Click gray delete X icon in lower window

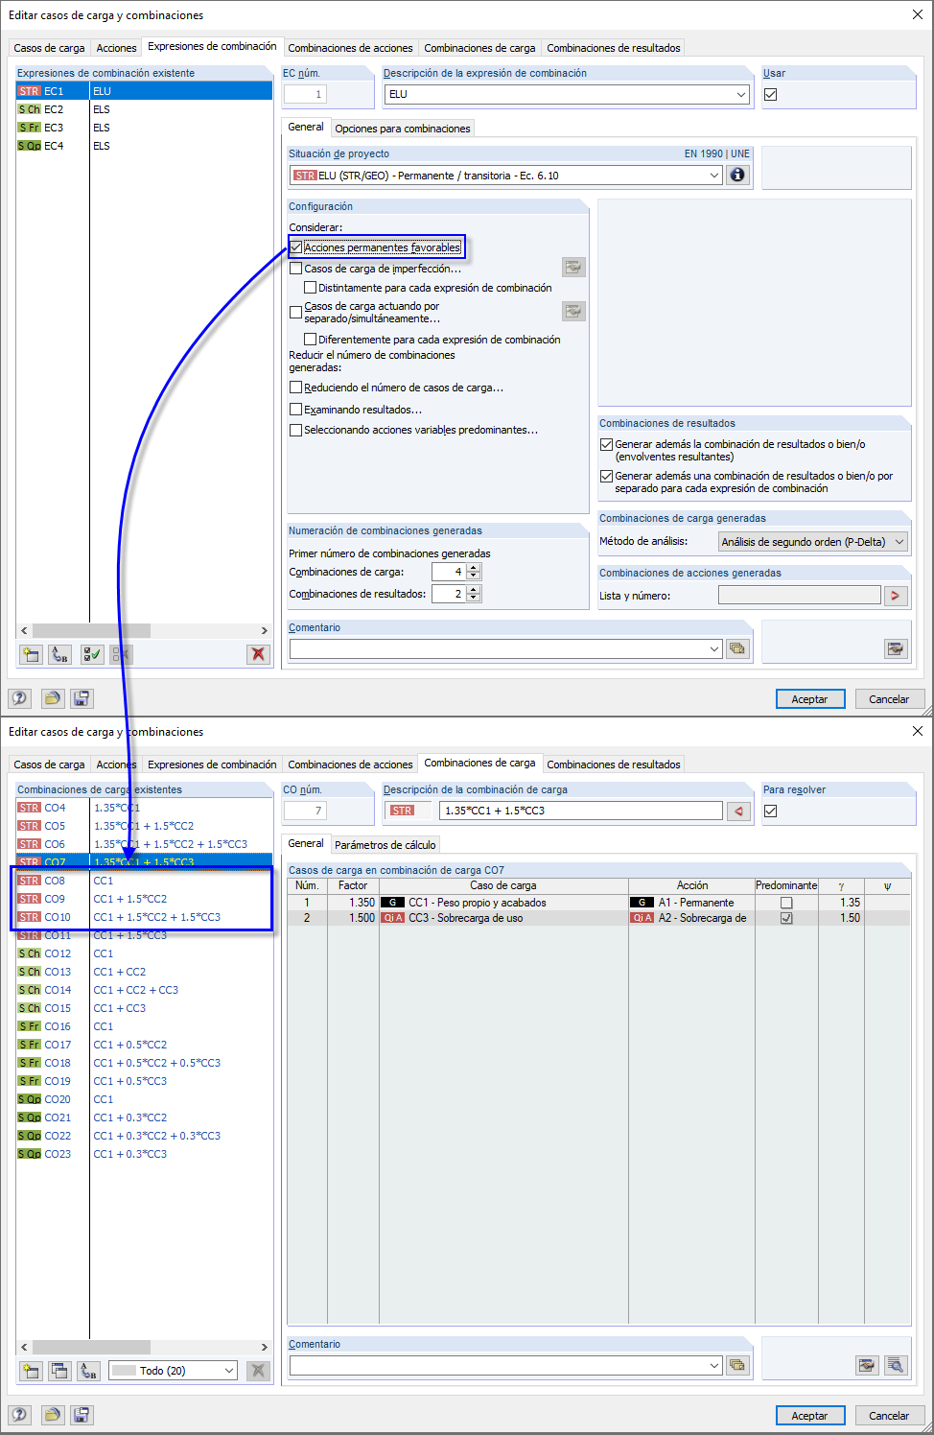(x=258, y=1371)
